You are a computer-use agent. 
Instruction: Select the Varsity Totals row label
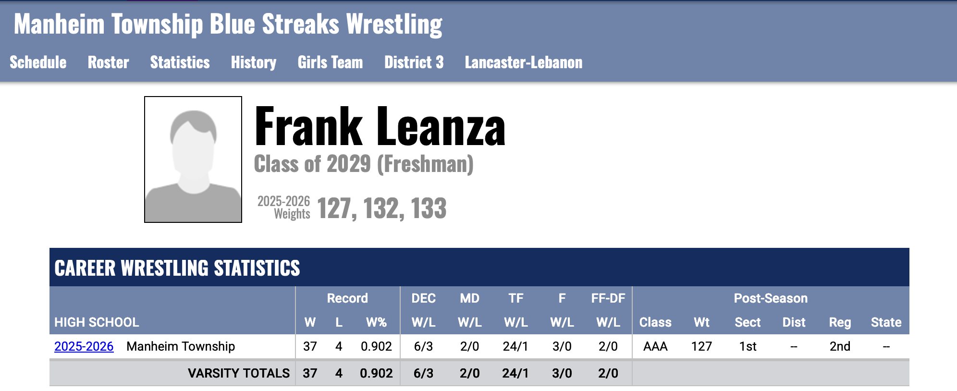coord(238,373)
